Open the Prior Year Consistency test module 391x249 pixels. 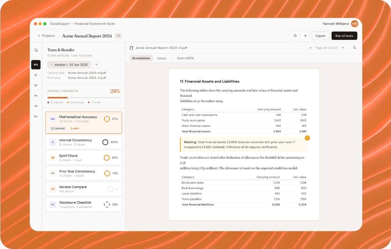pos(84,173)
